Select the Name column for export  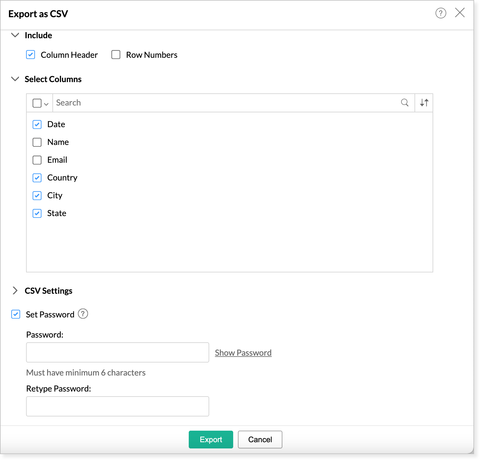pos(37,142)
